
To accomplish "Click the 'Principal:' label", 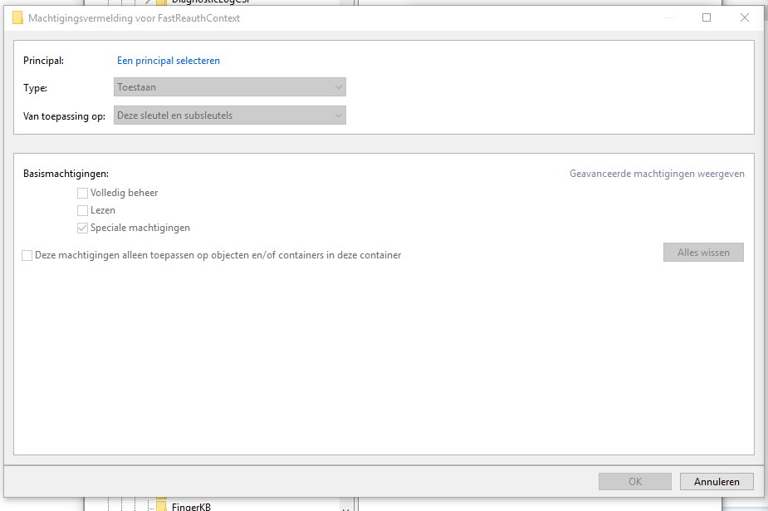I will (x=44, y=61).
